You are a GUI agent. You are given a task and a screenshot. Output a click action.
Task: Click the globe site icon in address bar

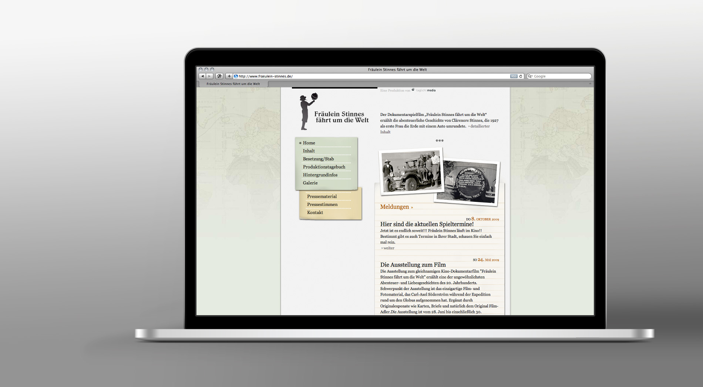pos(236,76)
